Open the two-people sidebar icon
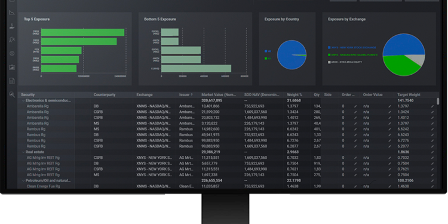 (x=12, y=39)
